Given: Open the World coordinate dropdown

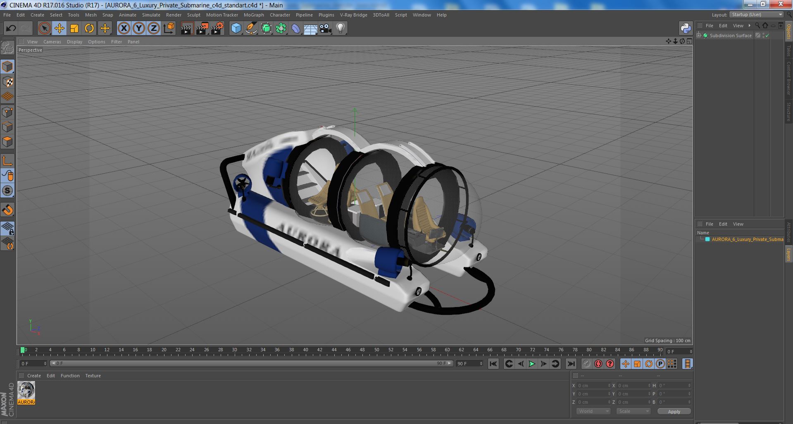Looking at the screenshot, I should tap(593, 411).
